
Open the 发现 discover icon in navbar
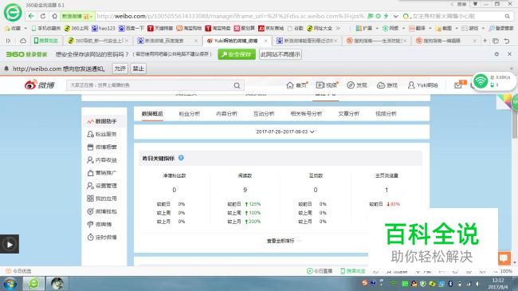point(357,85)
